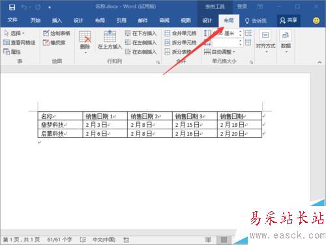Open the ribbon display options icon
326x245 pixels.
(260, 6)
